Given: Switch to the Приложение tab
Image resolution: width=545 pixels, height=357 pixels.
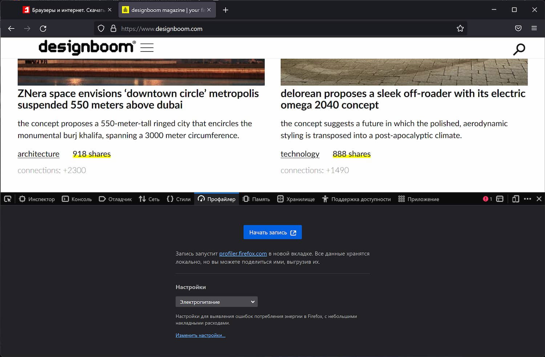Looking at the screenshot, I should pyautogui.click(x=419, y=199).
